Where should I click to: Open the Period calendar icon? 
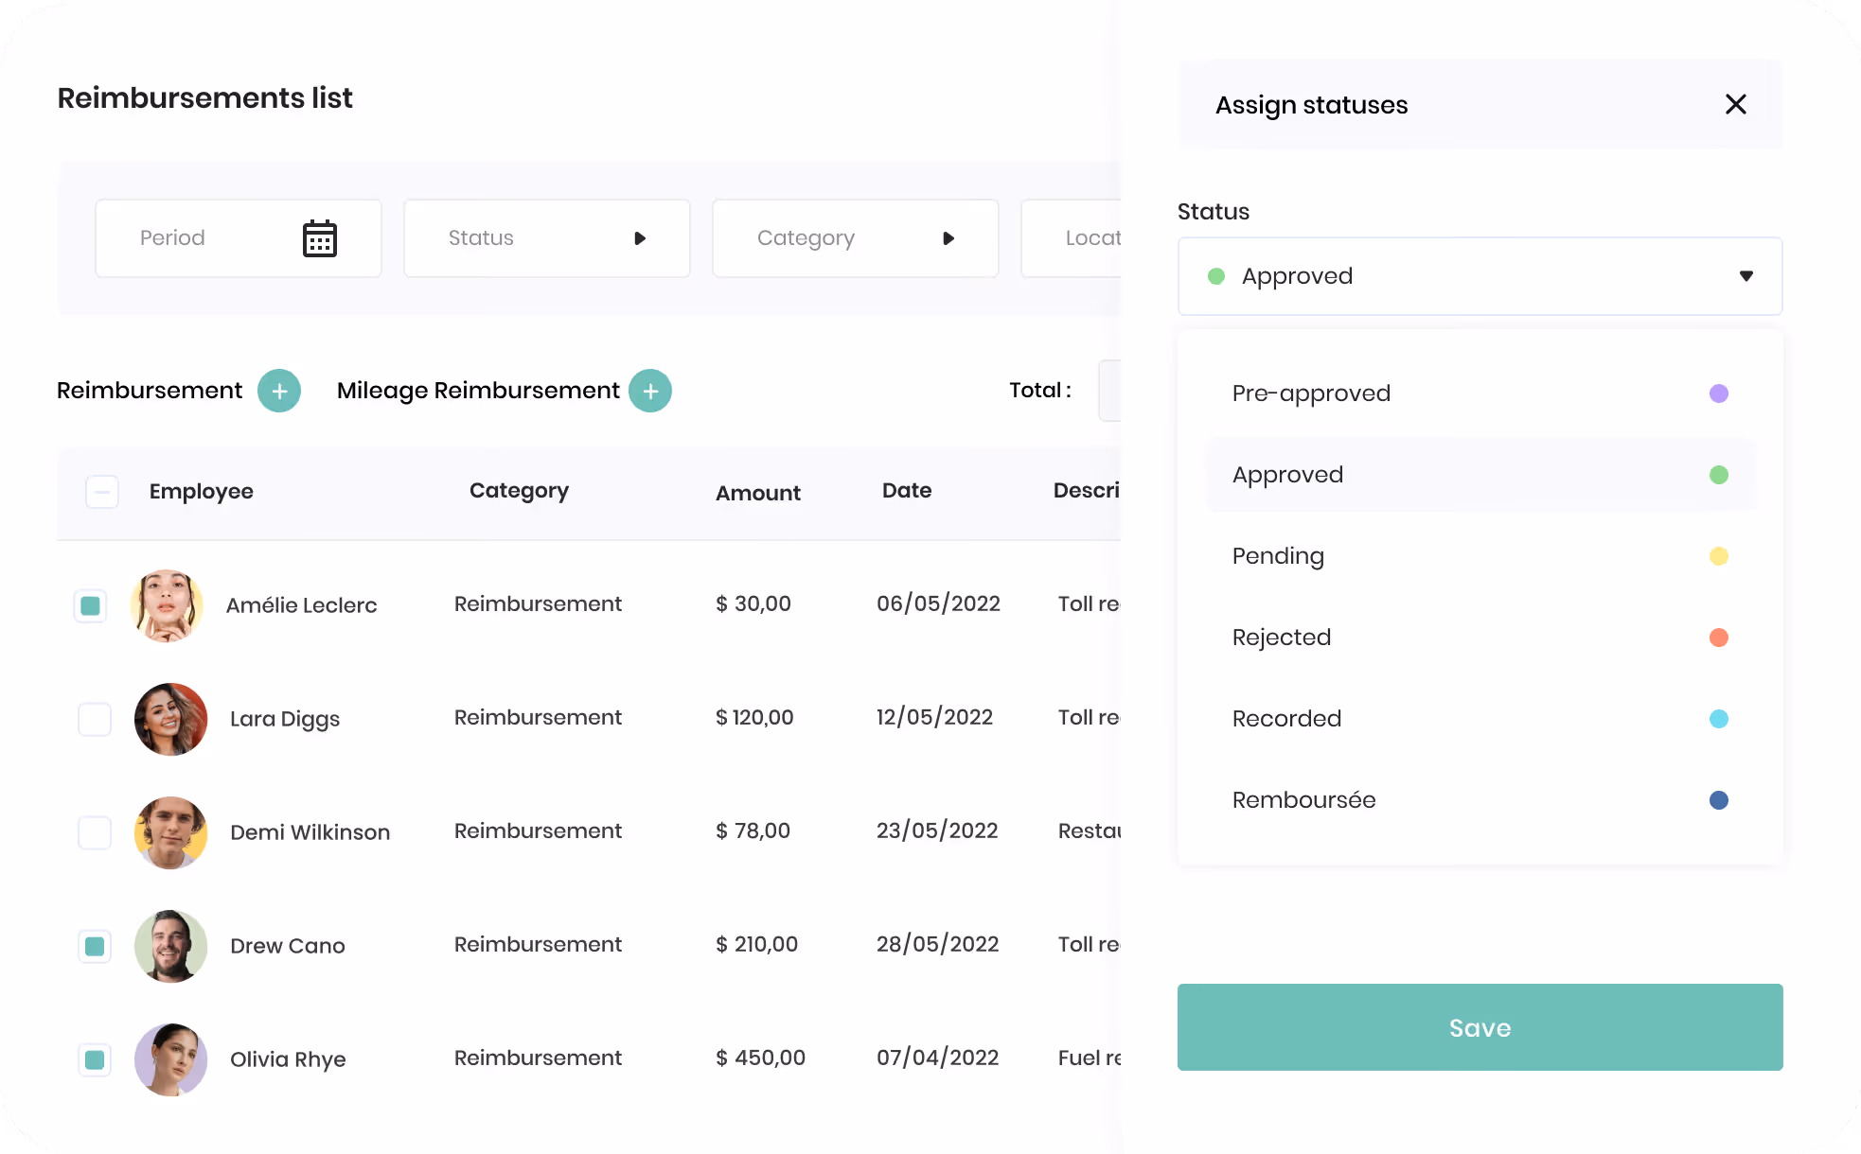(320, 238)
